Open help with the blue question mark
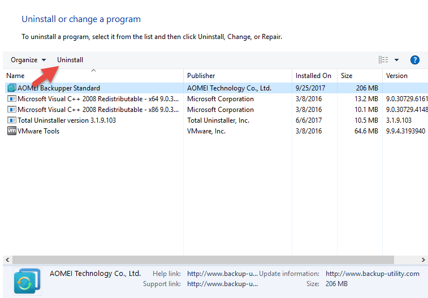 point(414,60)
